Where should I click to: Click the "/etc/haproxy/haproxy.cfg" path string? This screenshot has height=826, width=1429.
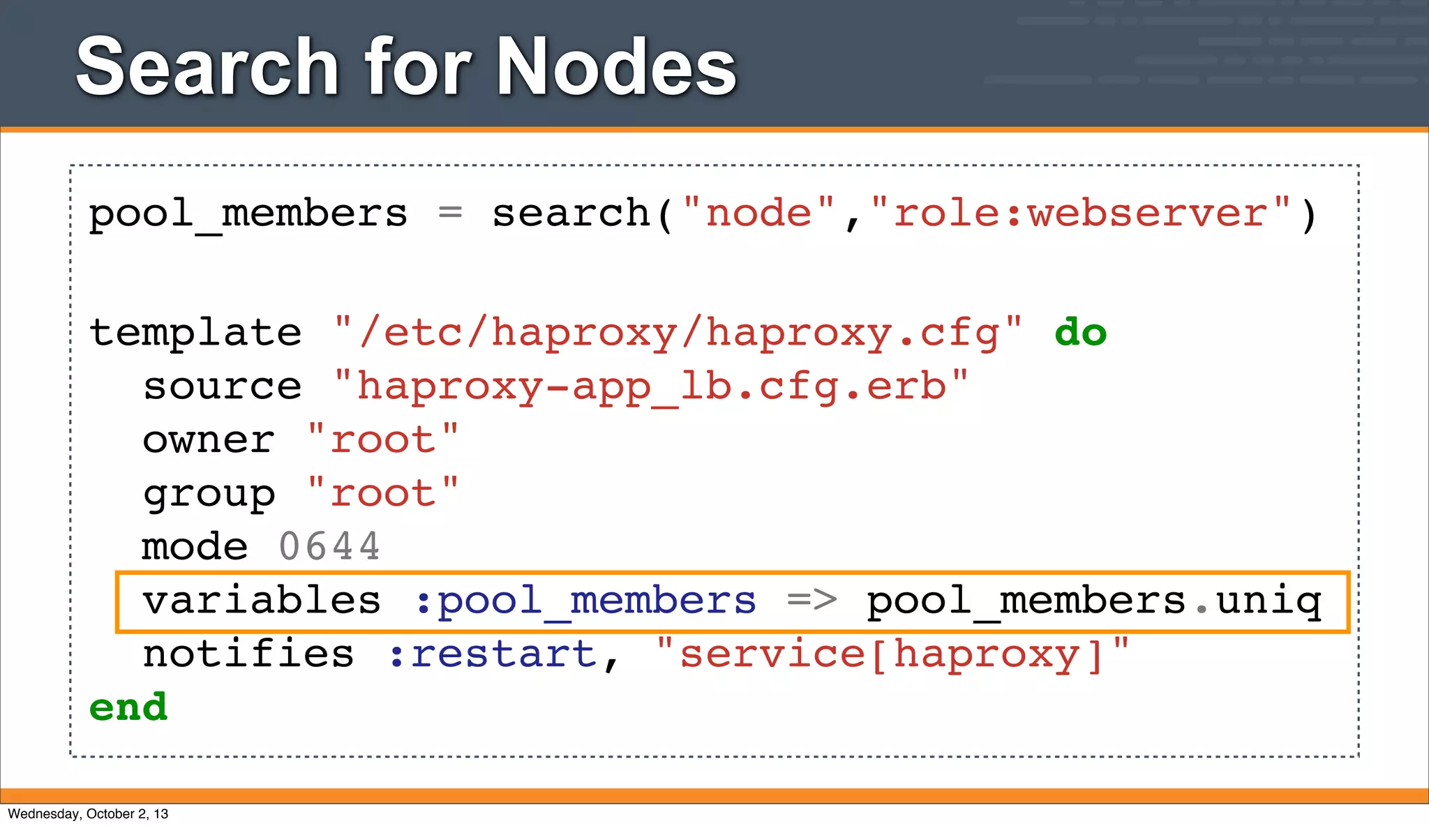(x=678, y=333)
